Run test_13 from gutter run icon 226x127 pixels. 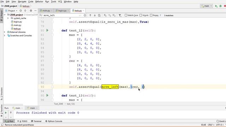tap(47, 95)
